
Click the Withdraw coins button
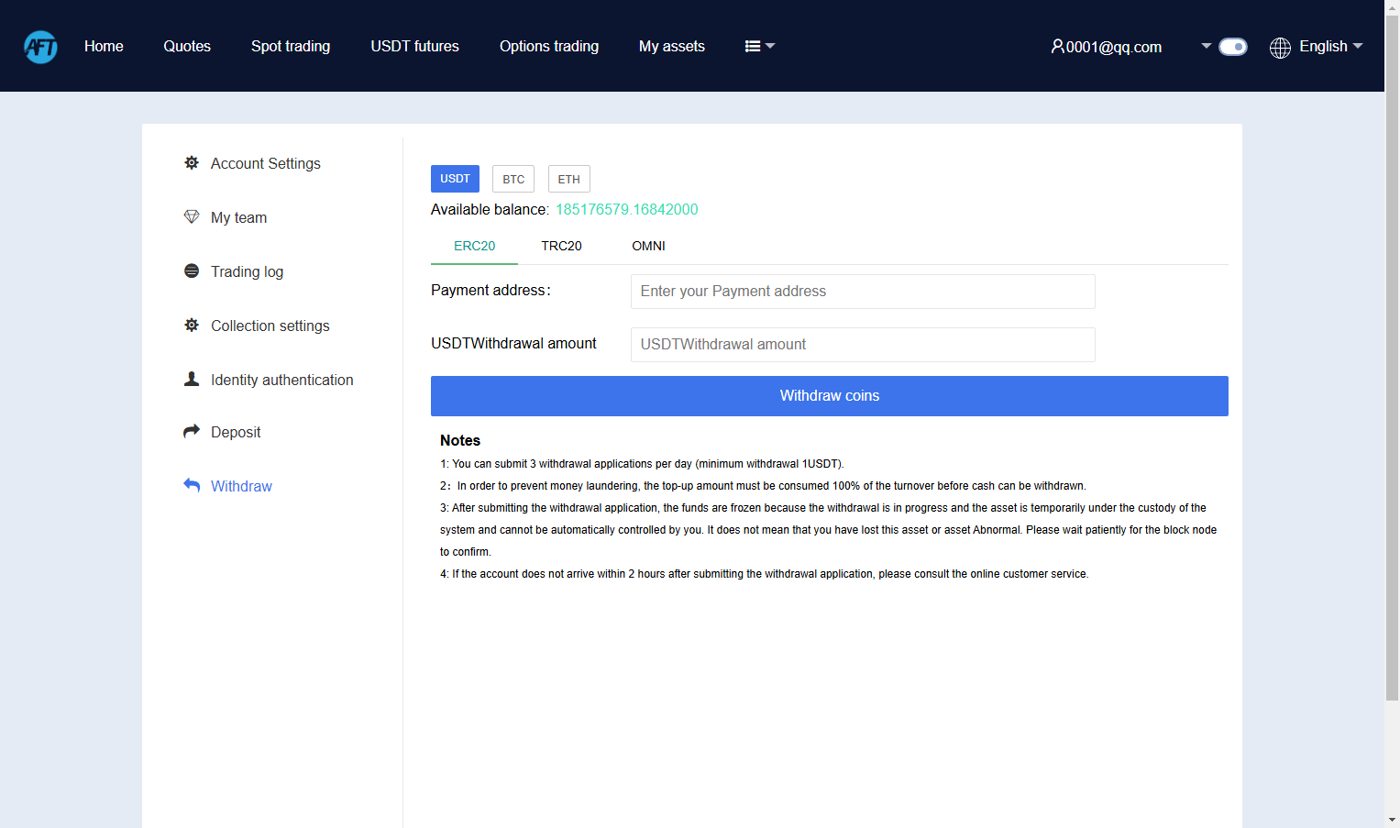click(830, 396)
